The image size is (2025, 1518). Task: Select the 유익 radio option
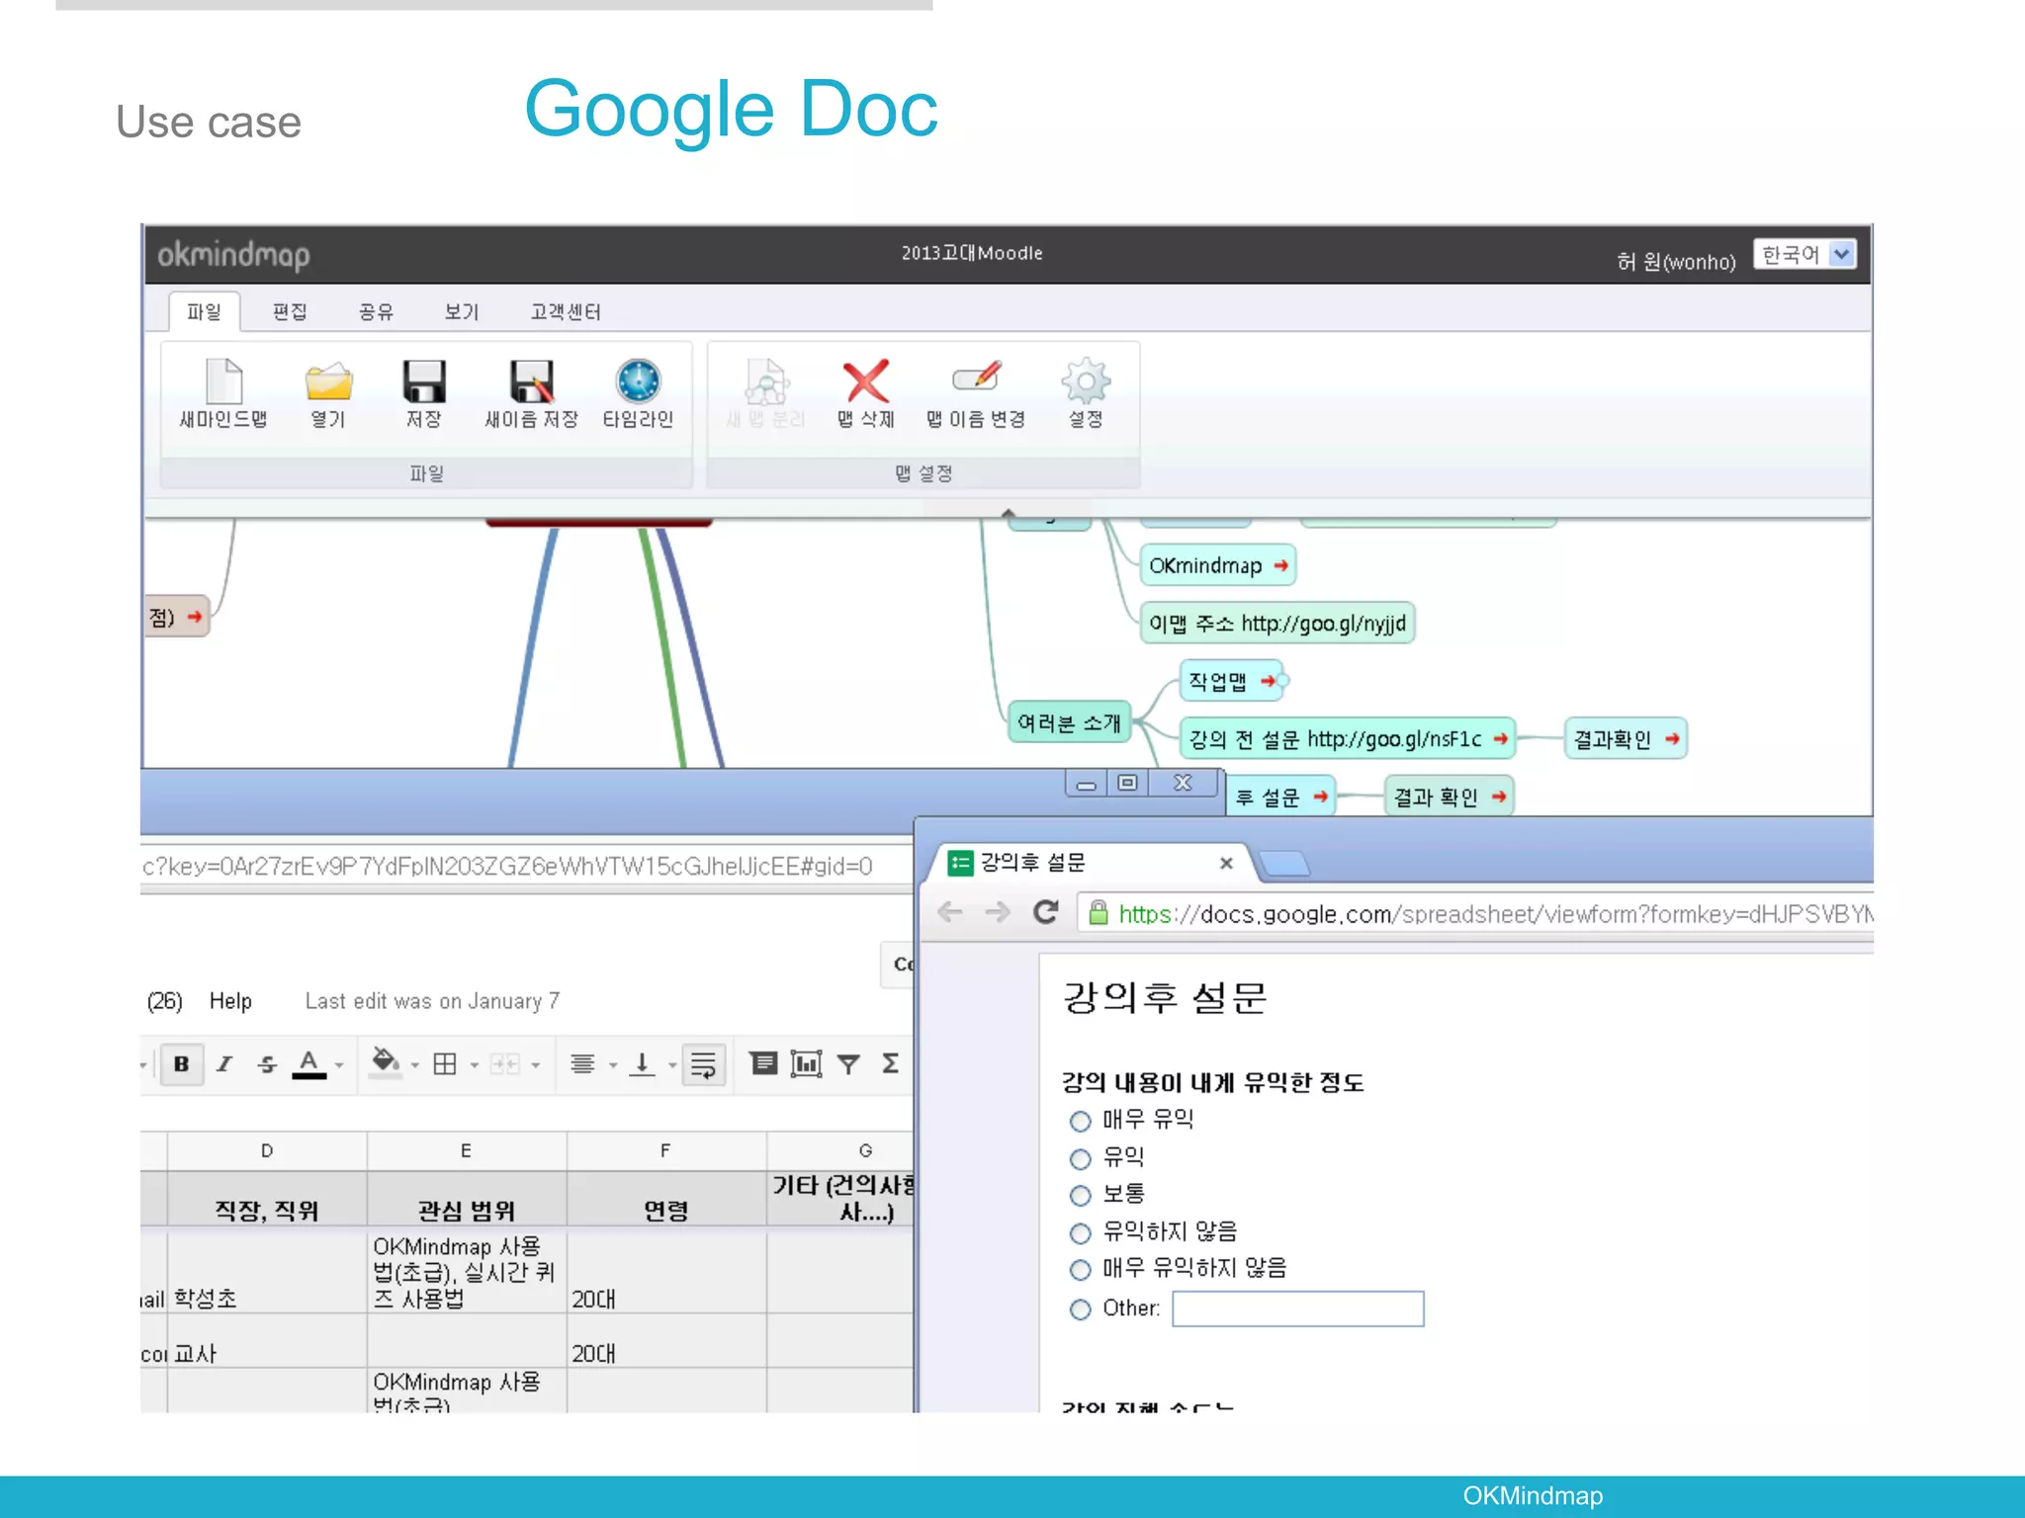(1081, 1159)
